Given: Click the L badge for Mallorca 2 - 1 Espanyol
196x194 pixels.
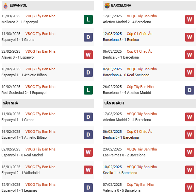Looking at the screenshot, I should click(88, 19).
